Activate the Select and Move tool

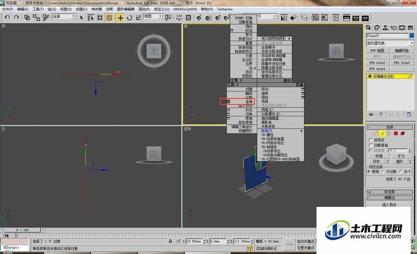[x=120, y=18]
